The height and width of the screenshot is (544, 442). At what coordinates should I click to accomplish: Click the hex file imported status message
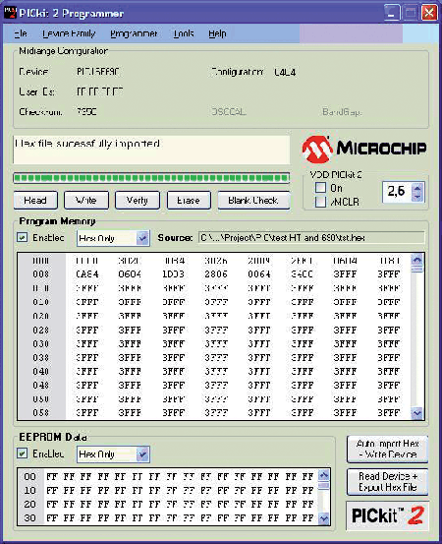click(87, 144)
